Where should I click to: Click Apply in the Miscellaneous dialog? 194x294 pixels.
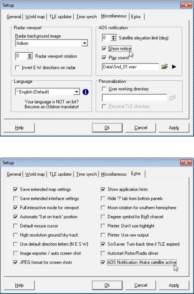[x=174, y=128]
